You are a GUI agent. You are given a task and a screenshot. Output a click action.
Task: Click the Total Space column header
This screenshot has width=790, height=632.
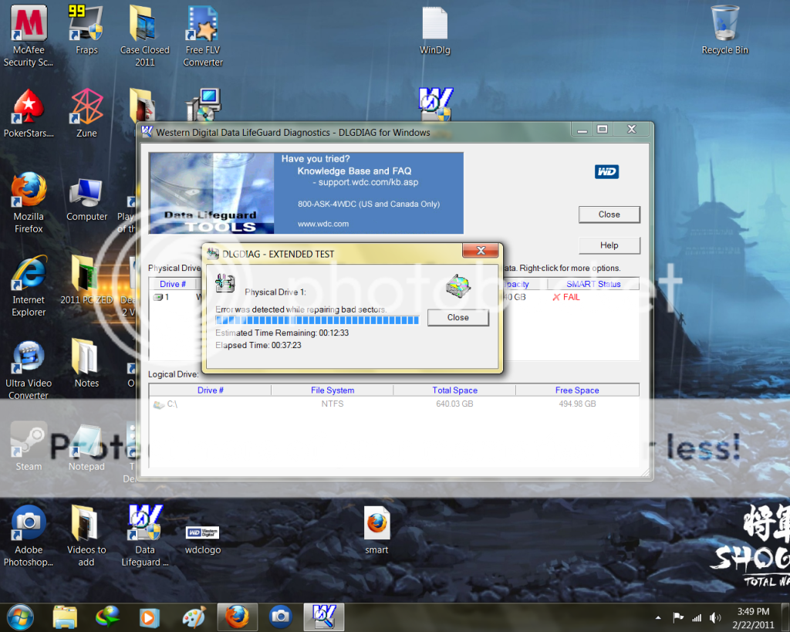point(454,390)
